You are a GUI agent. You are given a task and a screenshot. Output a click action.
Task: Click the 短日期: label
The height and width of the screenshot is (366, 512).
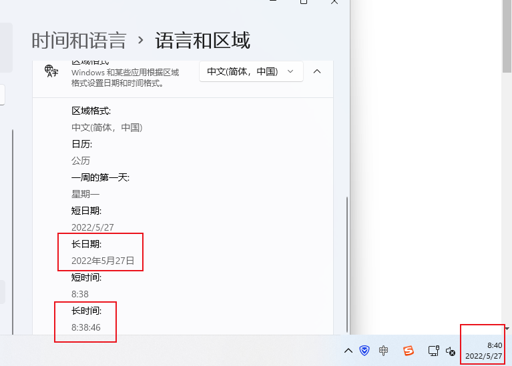click(86, 211)
